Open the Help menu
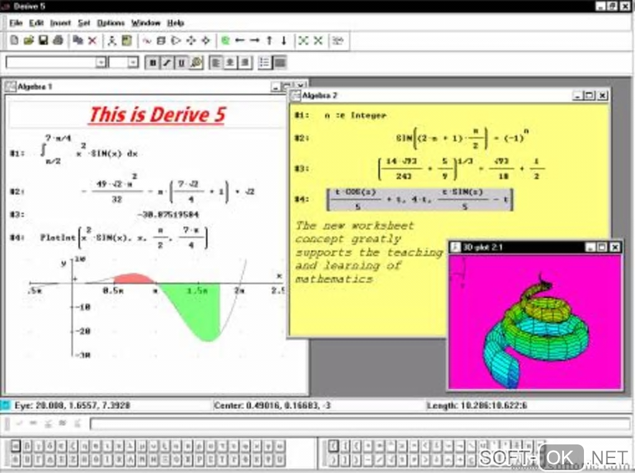Viewport: 635px width, 473px height. (x=176, y=23)
